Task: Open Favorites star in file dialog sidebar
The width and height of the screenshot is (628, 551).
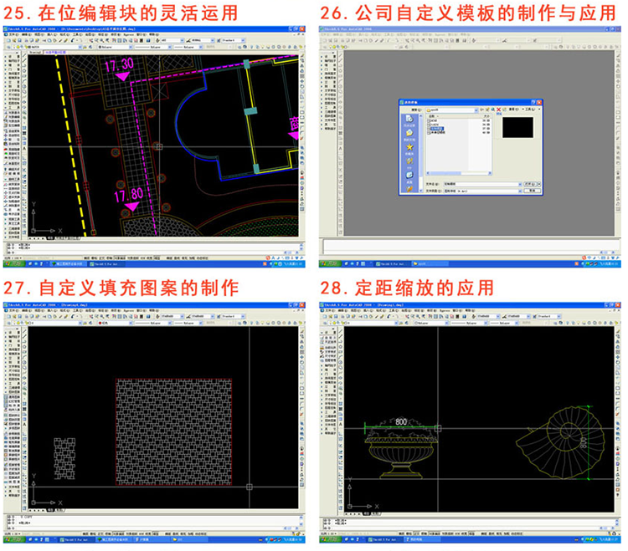Action: pyautogui.click(x=409, y=148)
